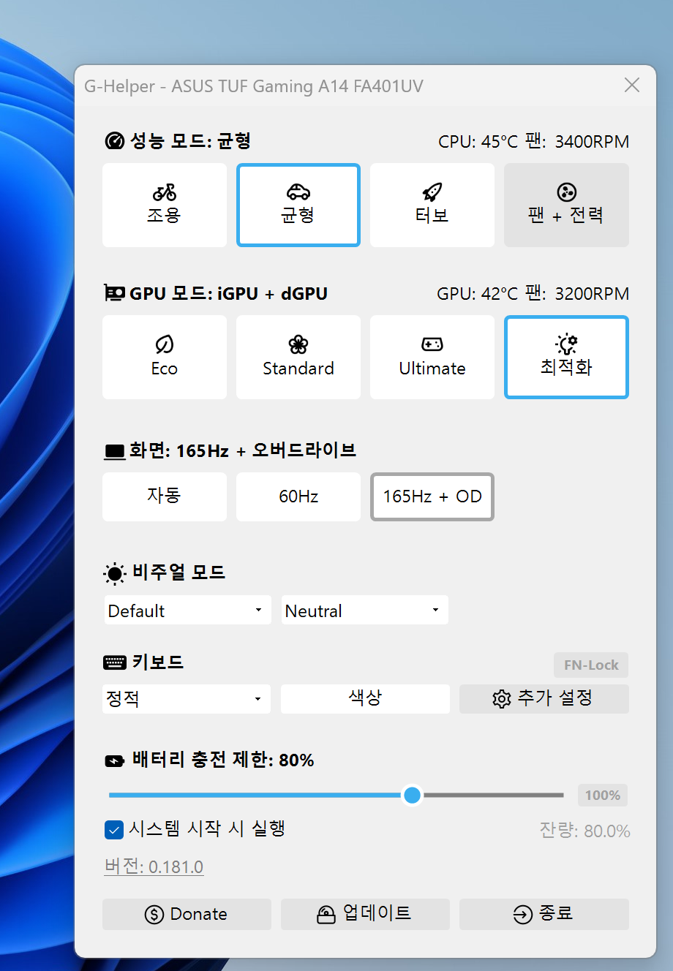
Task: Select 최적화 (Optimized) GPU mode
Action: (566, 357)
